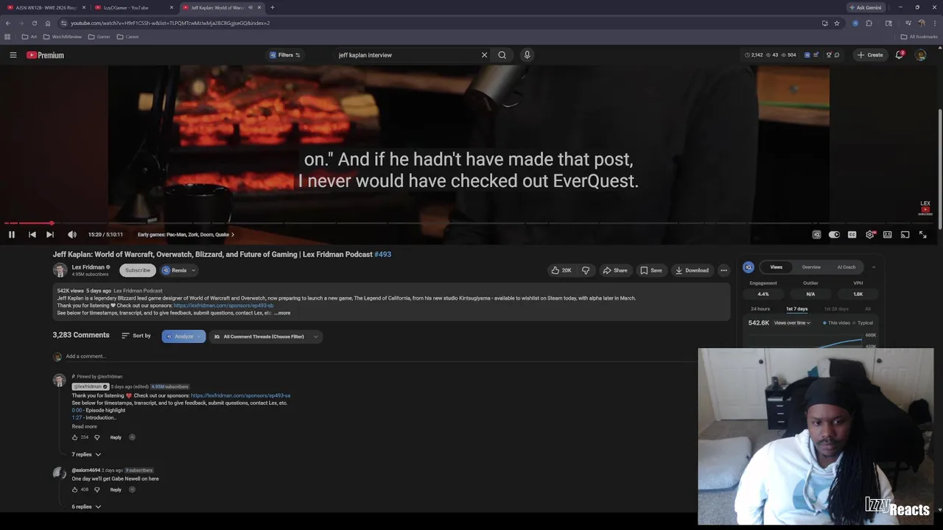This screenshot has height=530, width=943.
Task: Clear the search box text
Action: click(484, 55)
